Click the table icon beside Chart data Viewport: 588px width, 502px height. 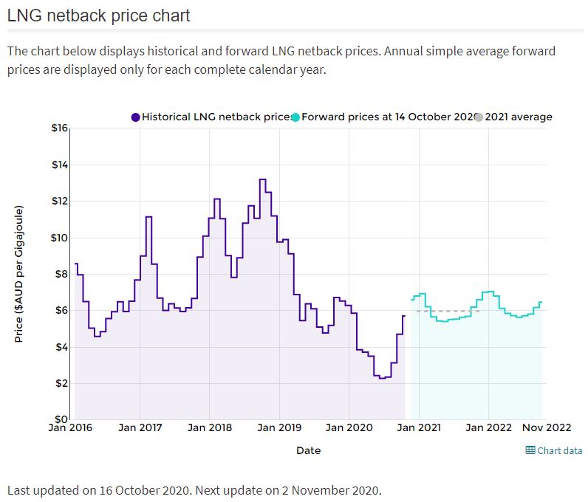530,451
